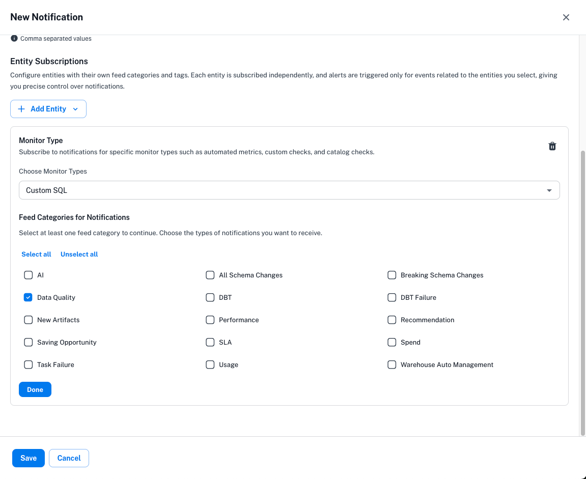Viewport: 586px width, 479px height.
Task: Check the Warehouse Auto Management option
Action: tap(392, 364)
